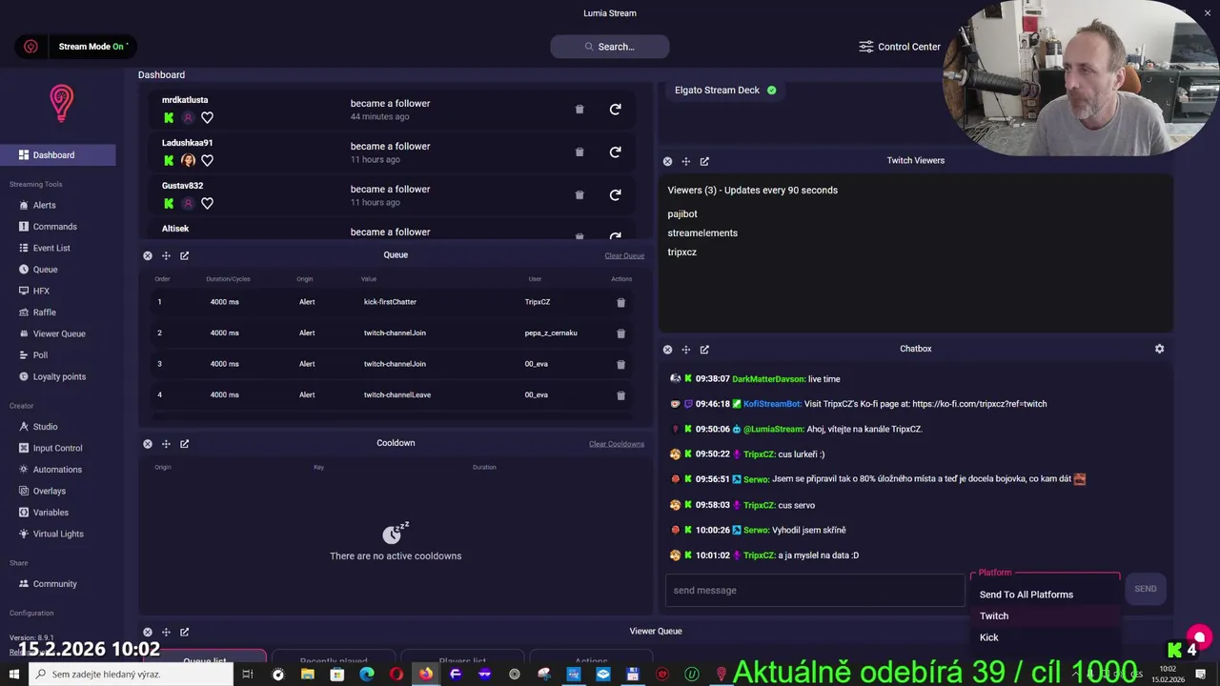Click the SEND button

click(1145, 589)
